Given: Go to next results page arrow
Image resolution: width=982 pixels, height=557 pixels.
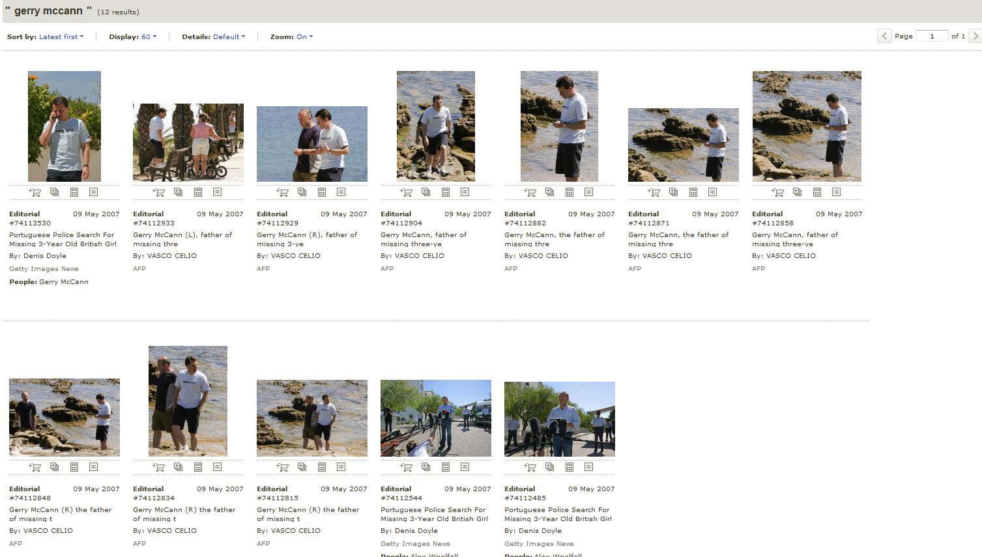Looking at the screenshot, I should pyautogui.click(x=975, y=36).
